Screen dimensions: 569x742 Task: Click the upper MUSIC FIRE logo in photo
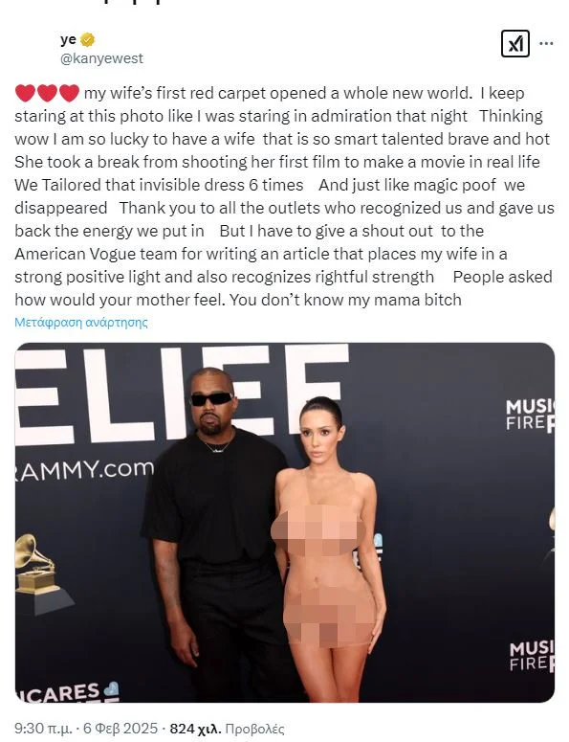[530, 416]
